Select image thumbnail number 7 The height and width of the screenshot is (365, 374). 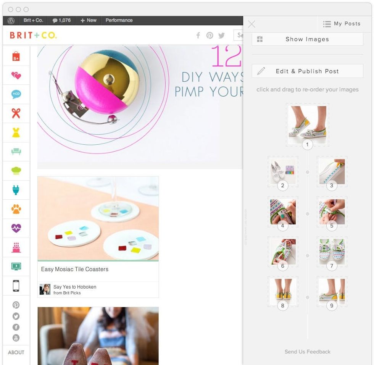pyautogui.click(x=332, y=252)
